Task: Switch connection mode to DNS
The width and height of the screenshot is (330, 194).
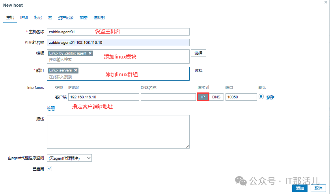Action: [x=216, y=97]
